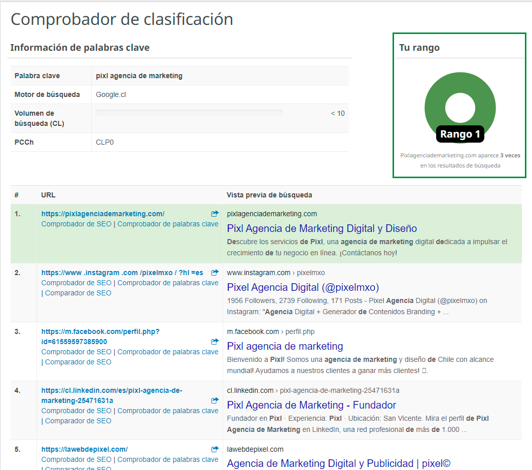The width and height of the screenshot is (532, 470).
Task: Open external link icon for cl.linkedin.com row
Action: [x=215, y=400]
